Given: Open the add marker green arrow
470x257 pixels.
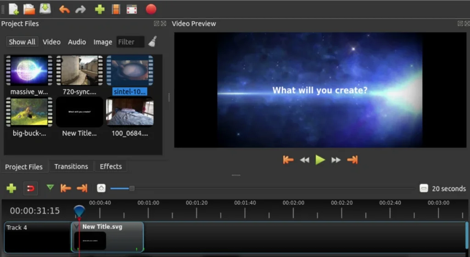Looking at the screenshot, I should 50,187.
